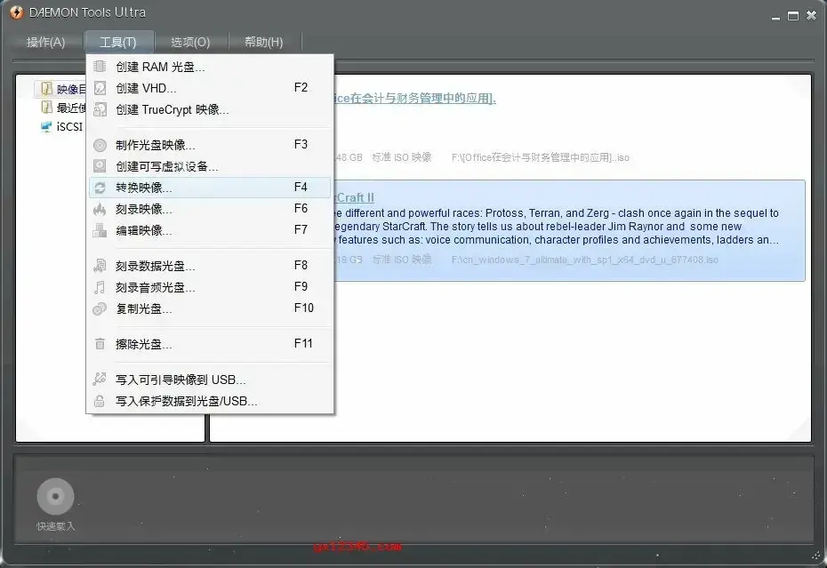827x568 pixels.
Task: Open the StarCraft II title link
Action: coord(355,197)
